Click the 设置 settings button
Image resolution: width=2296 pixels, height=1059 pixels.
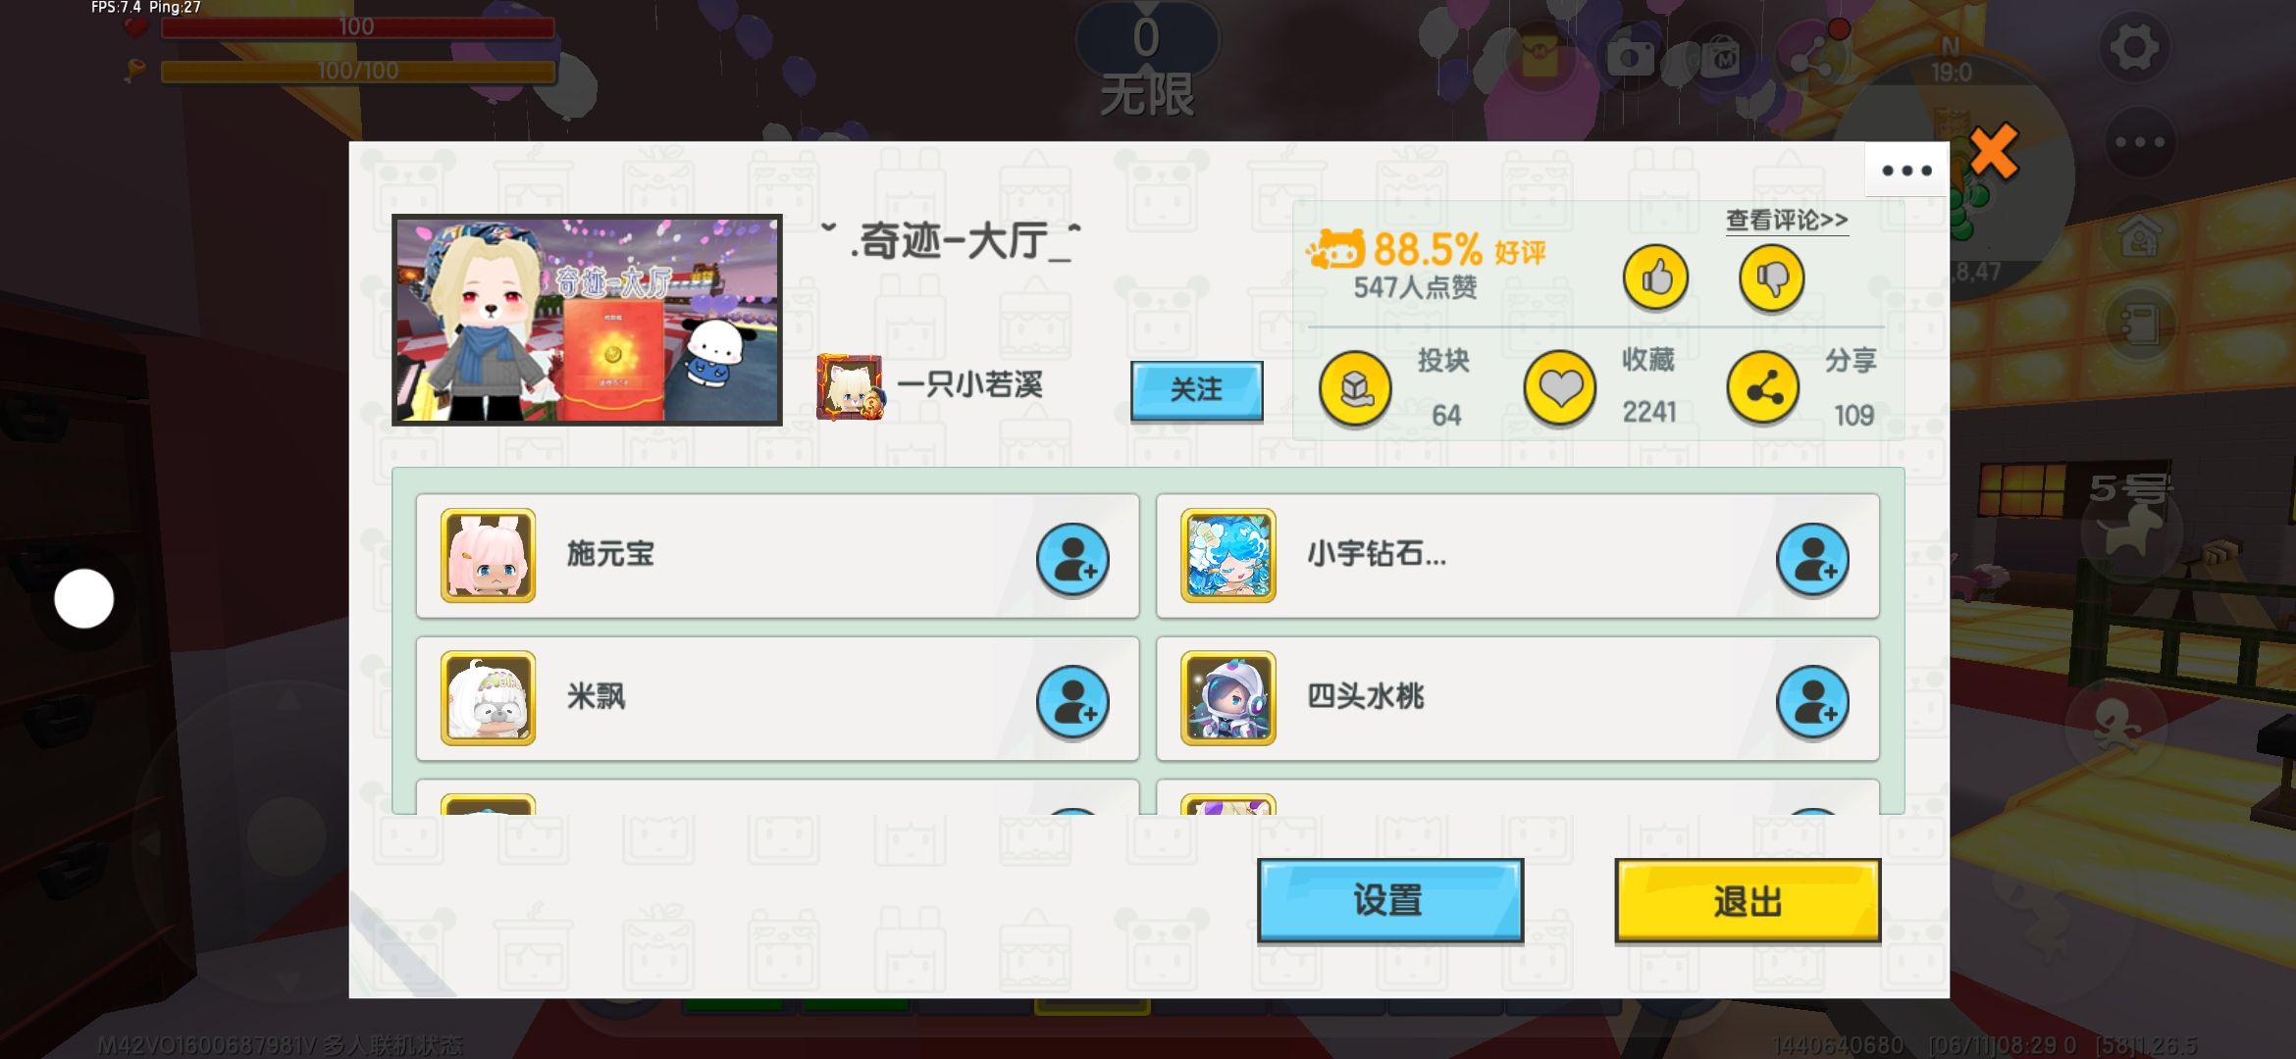pos(1389,900)
